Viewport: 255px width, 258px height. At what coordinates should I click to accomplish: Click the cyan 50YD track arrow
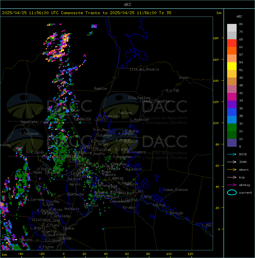click(232, 154)
